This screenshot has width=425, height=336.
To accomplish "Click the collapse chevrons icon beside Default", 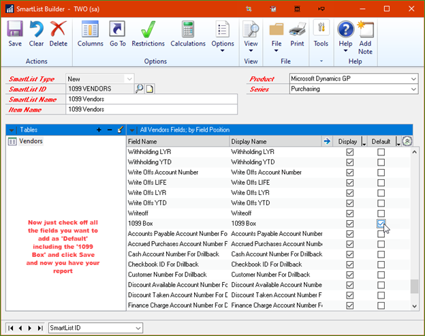I will coord(407,141).
